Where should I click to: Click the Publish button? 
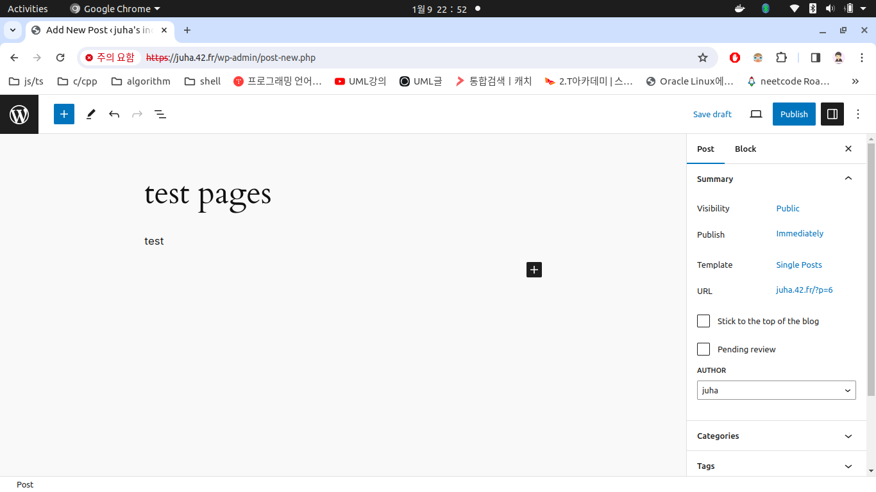794,114
